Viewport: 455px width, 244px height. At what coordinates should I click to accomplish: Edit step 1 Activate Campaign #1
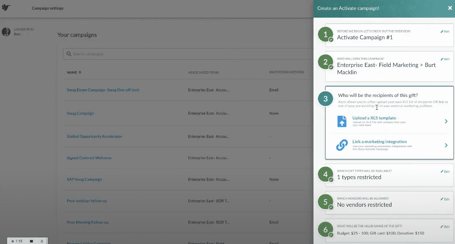[x=445, y=32]
